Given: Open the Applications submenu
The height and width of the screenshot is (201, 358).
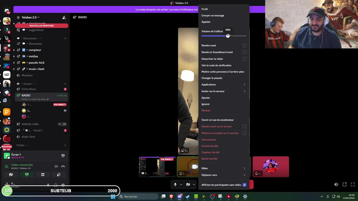Looking at the screenshot, I should click(224, 85).
